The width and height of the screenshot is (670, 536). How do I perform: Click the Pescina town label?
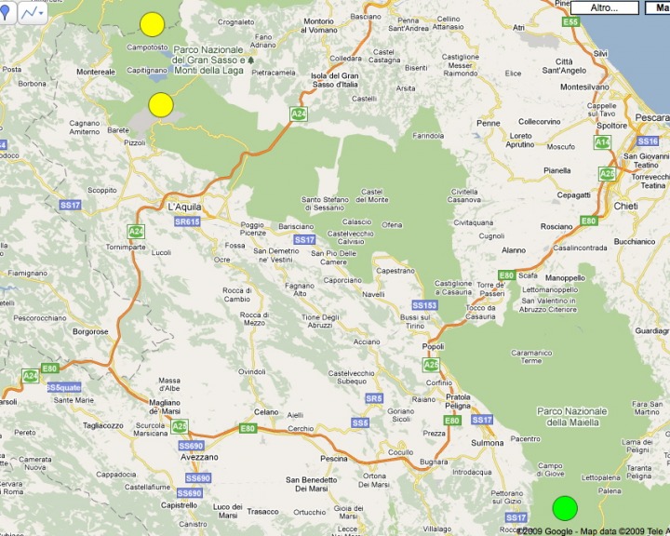pyautogui.click(x=334, y=459)
